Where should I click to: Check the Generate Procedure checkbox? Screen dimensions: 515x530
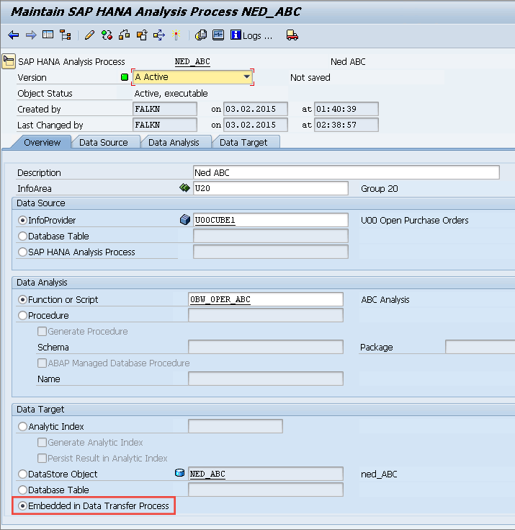point(42,331)
